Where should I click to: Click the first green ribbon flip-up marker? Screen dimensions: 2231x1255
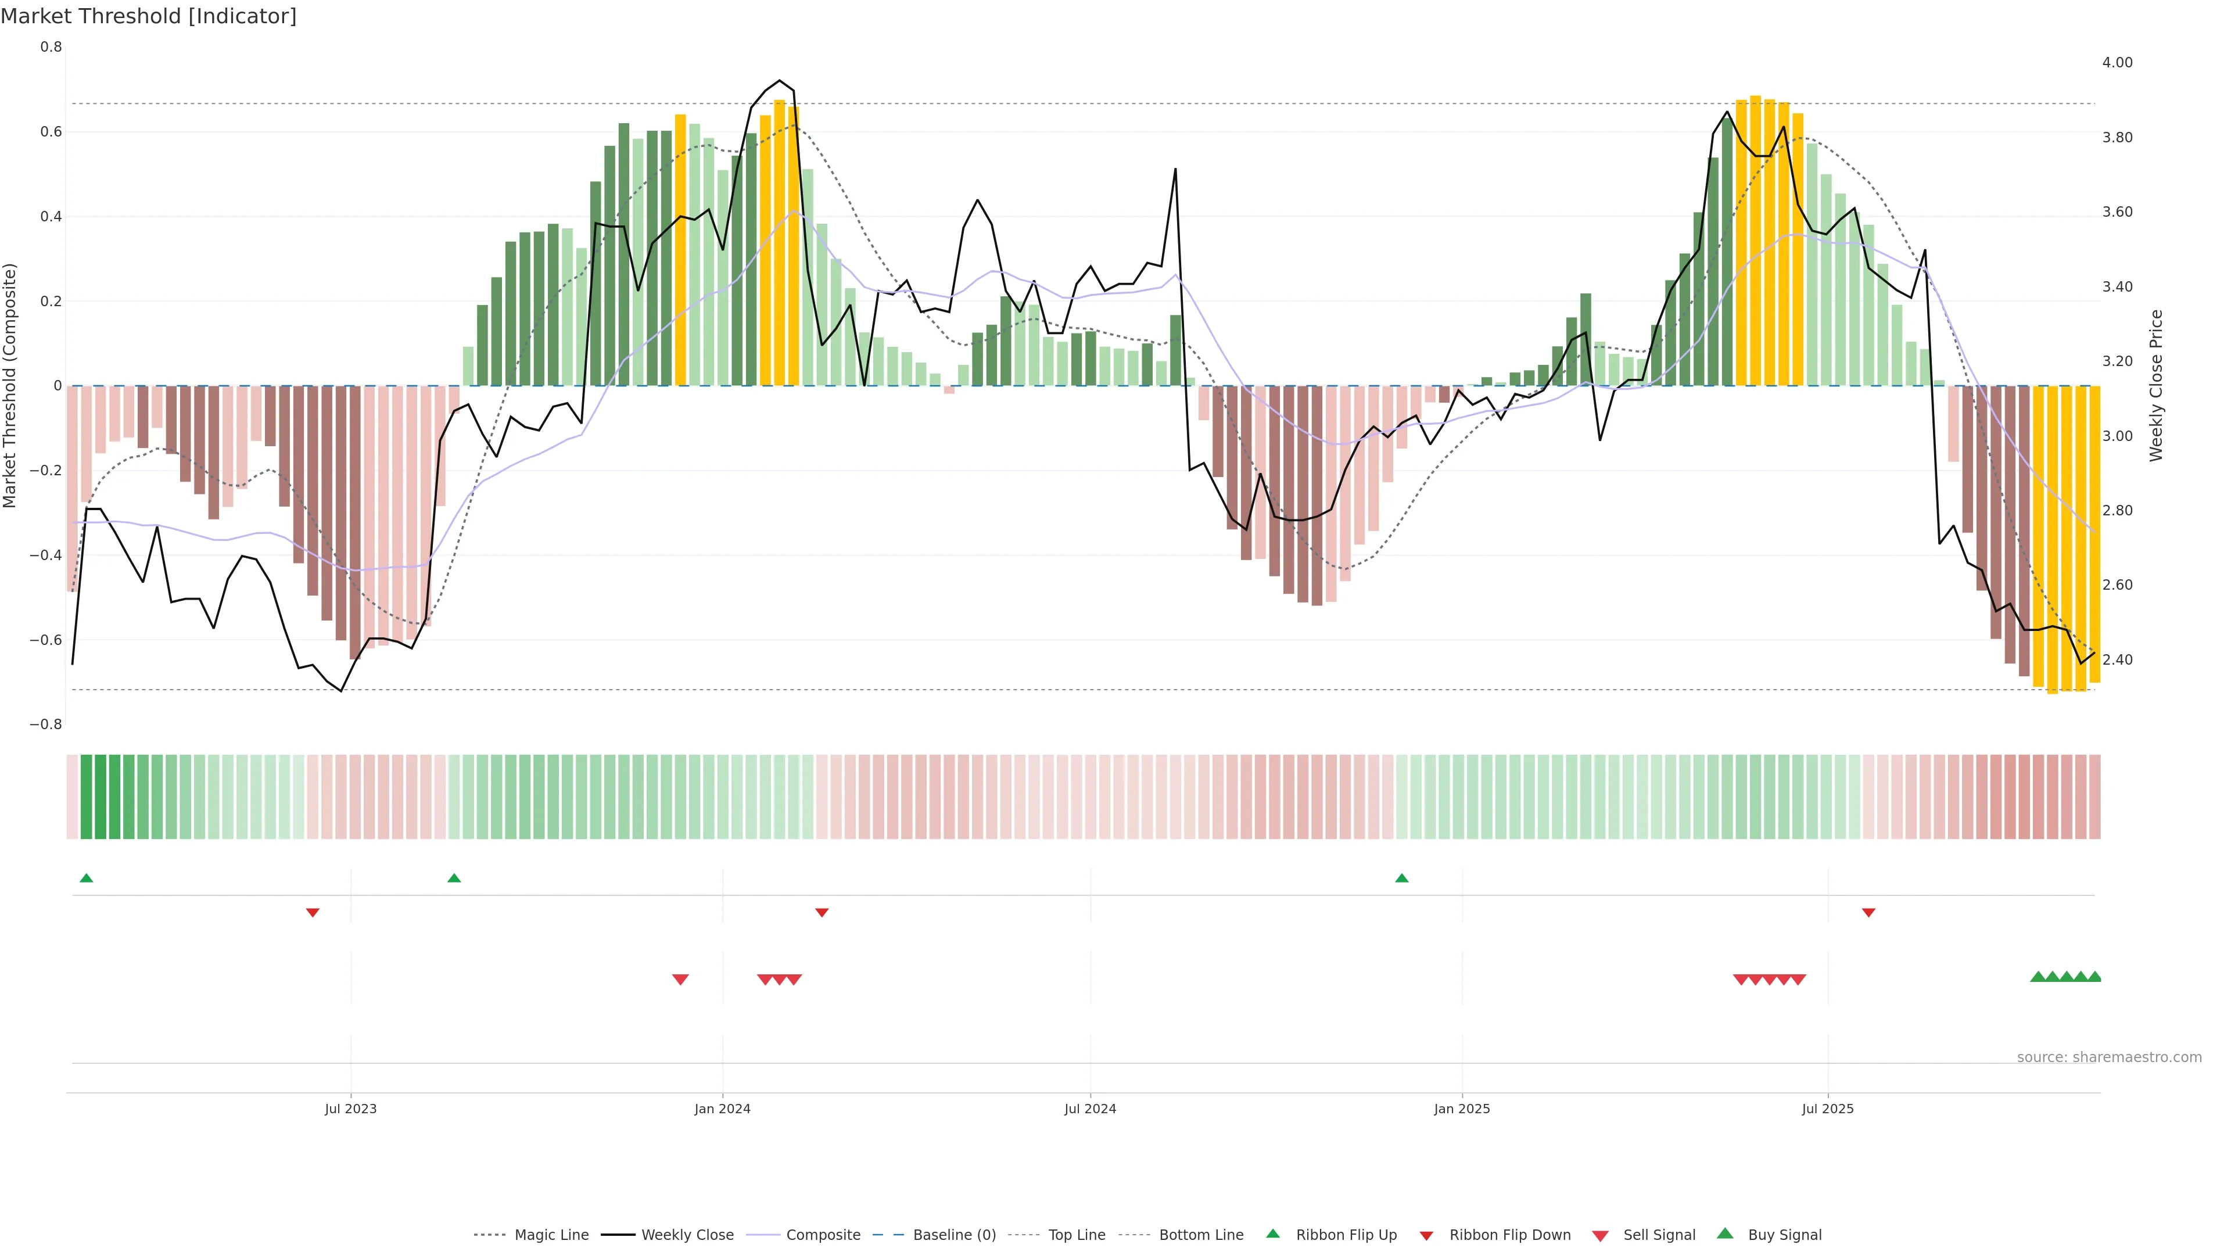pos(86,878)
